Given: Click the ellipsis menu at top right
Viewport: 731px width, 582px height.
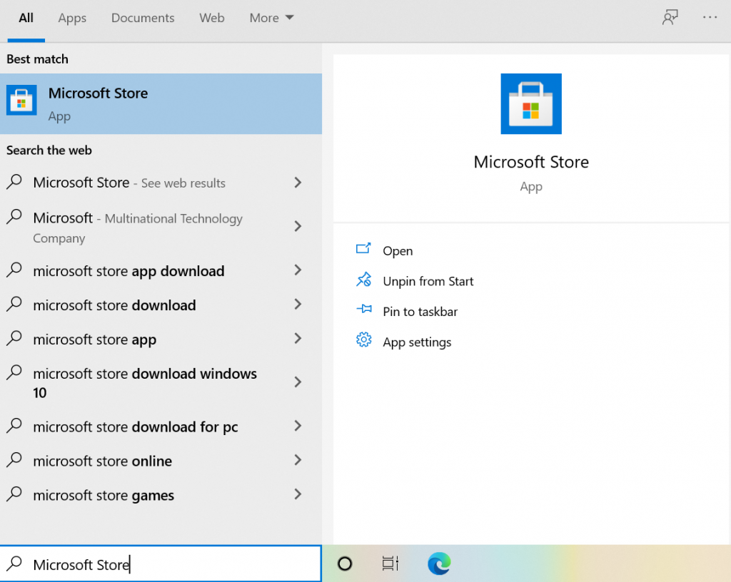Looking at the screenshot, I should point(712,17).
